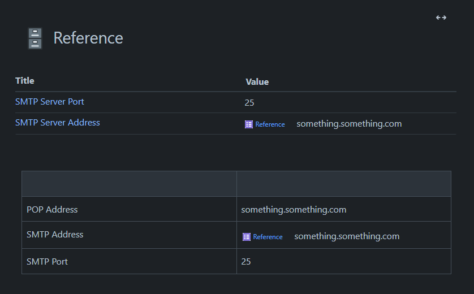This screenshot has width=474, height=294.
Task: Select the POP Address cell
Action: click(52, 210)
